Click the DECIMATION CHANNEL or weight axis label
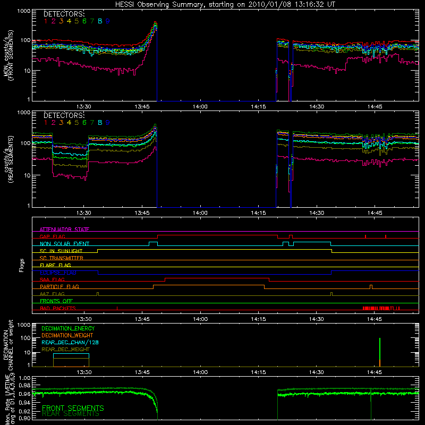Image resolution: width=425 pixels, height=425 pixels. (x=8, y=345)
